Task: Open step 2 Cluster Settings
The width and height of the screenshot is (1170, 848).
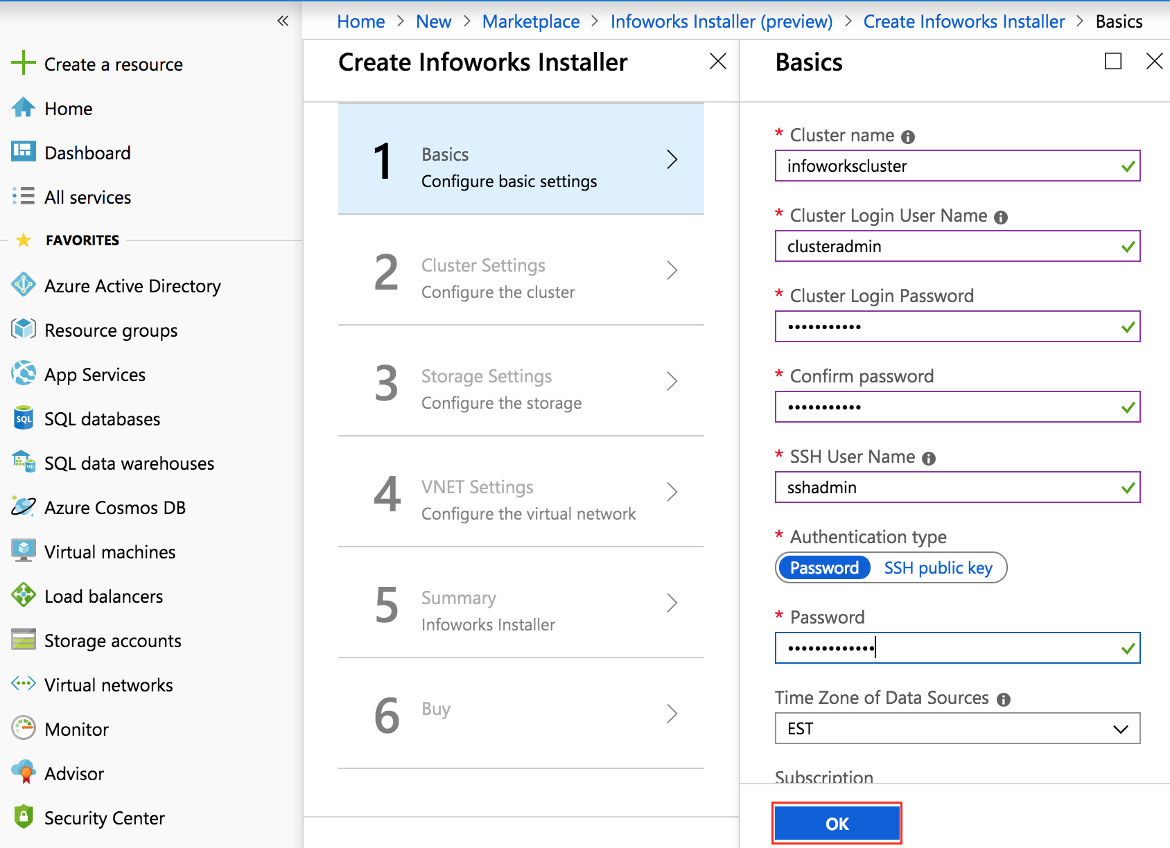Action: click(x=521, y=270)
